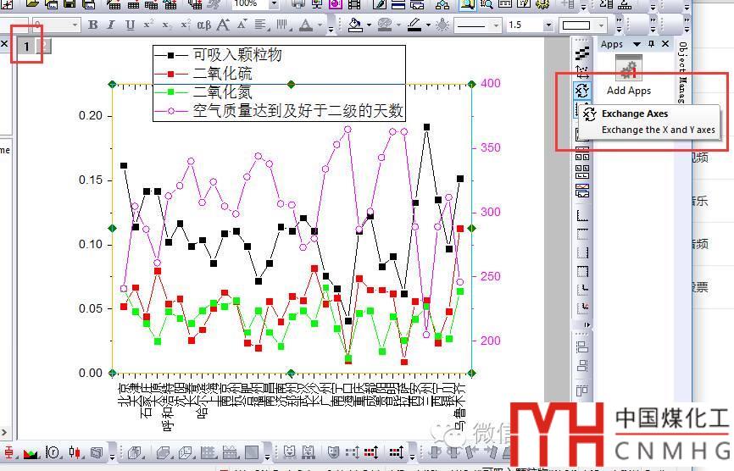Increase font size with large A icon
734x471 pixels.
tap(224, 25)
